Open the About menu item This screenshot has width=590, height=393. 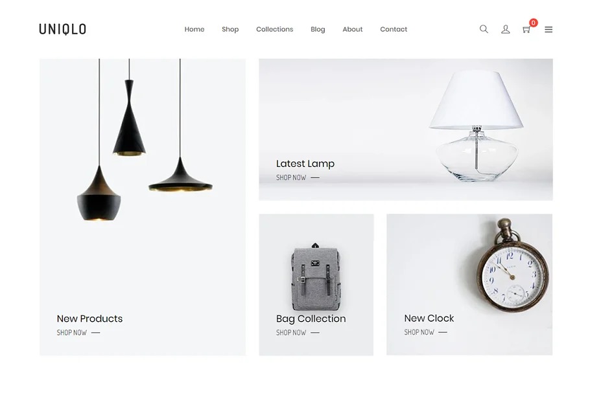(352, 29)
